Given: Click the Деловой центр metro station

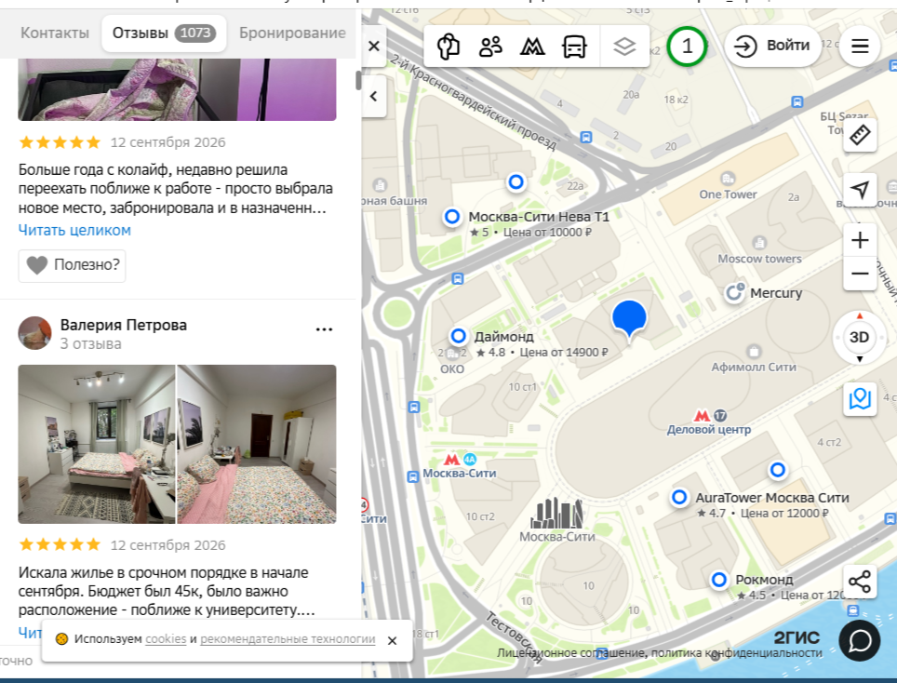Looking at the screenshot, I should coord(709,422).
